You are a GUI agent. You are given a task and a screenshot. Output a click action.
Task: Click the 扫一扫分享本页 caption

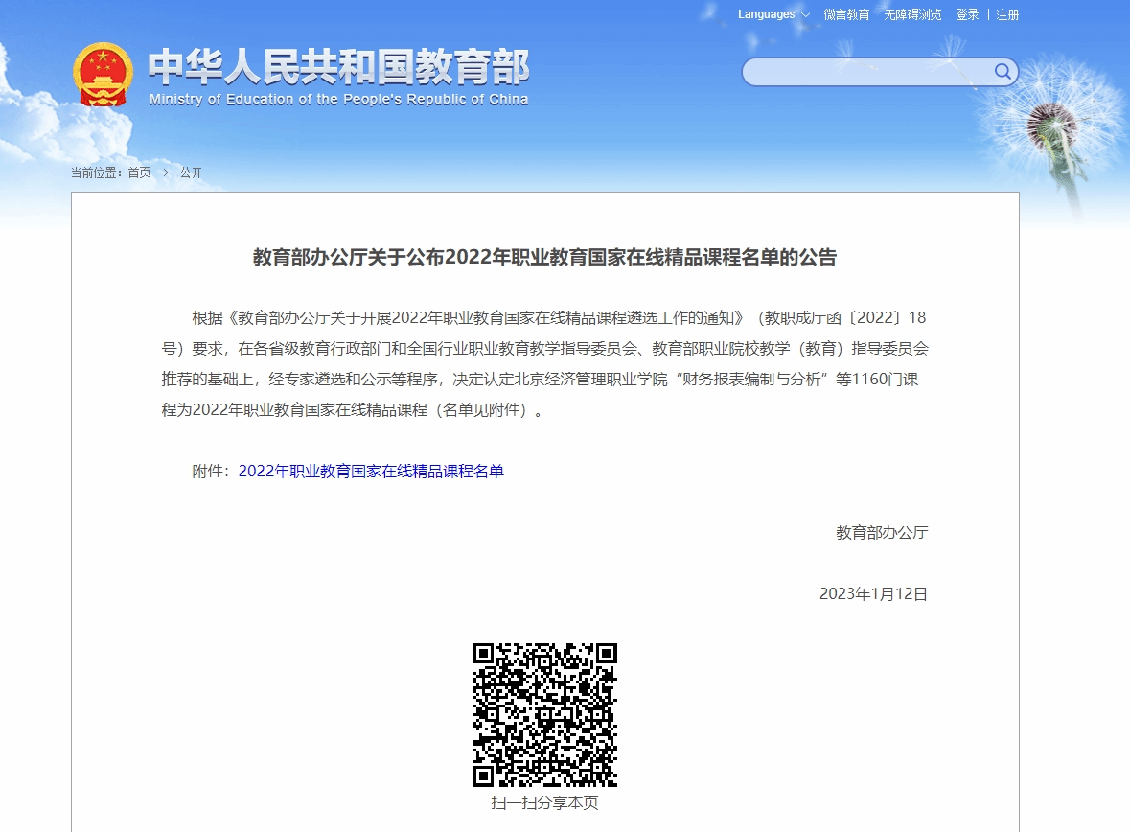tap(544, 803)
